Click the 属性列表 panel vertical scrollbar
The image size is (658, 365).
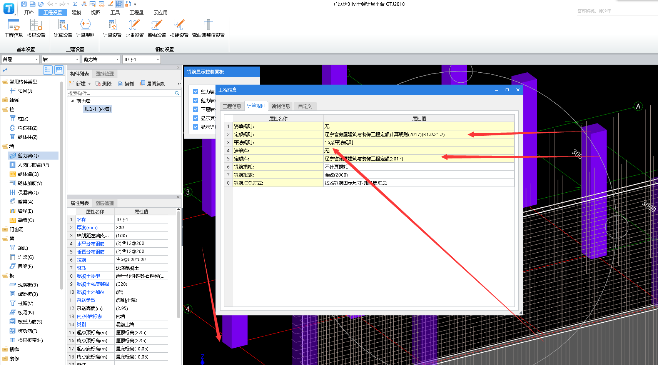179,265
